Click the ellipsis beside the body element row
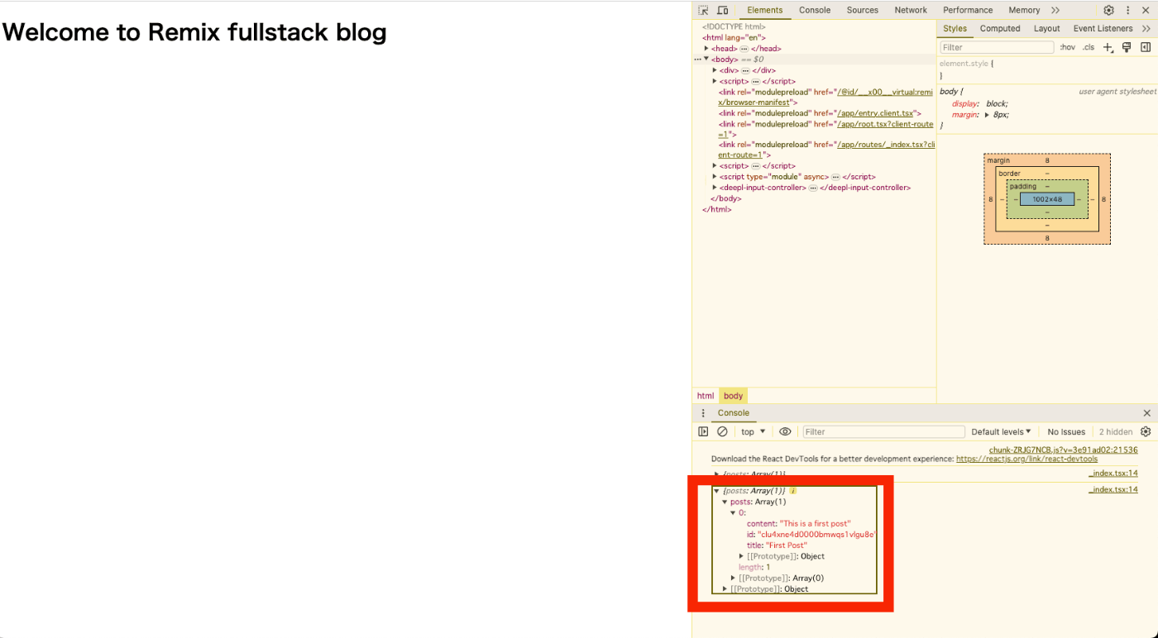This screenshot has height=638, width=1158. coord(698,60)
